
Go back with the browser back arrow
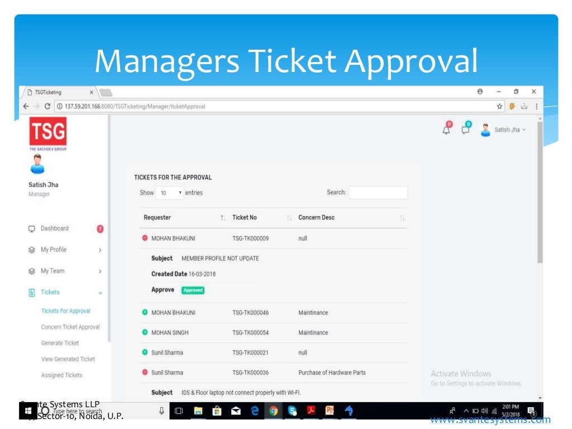coord(26,106)
